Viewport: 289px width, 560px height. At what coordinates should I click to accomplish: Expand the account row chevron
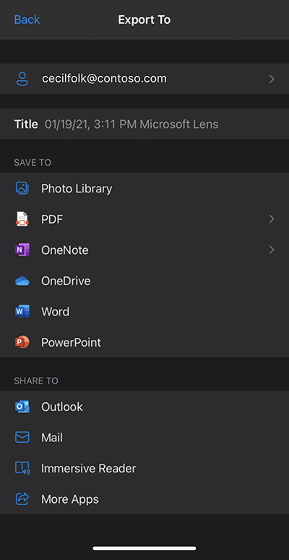point(272,79)
